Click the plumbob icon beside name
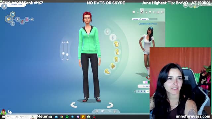 point(4,7)
